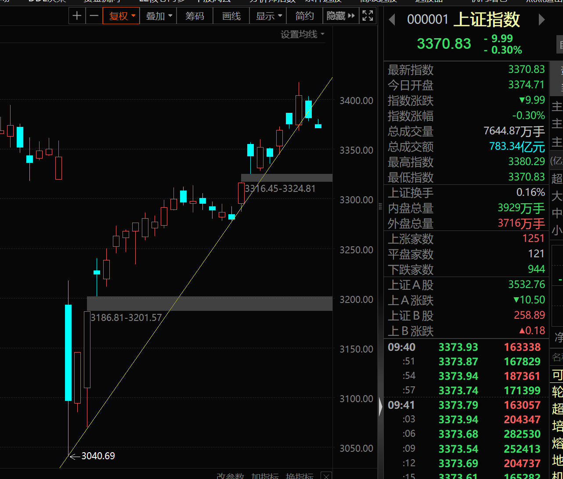Click the 筹码 chip distribution button
Screen dimensions: 563x479
pos(195,16)
